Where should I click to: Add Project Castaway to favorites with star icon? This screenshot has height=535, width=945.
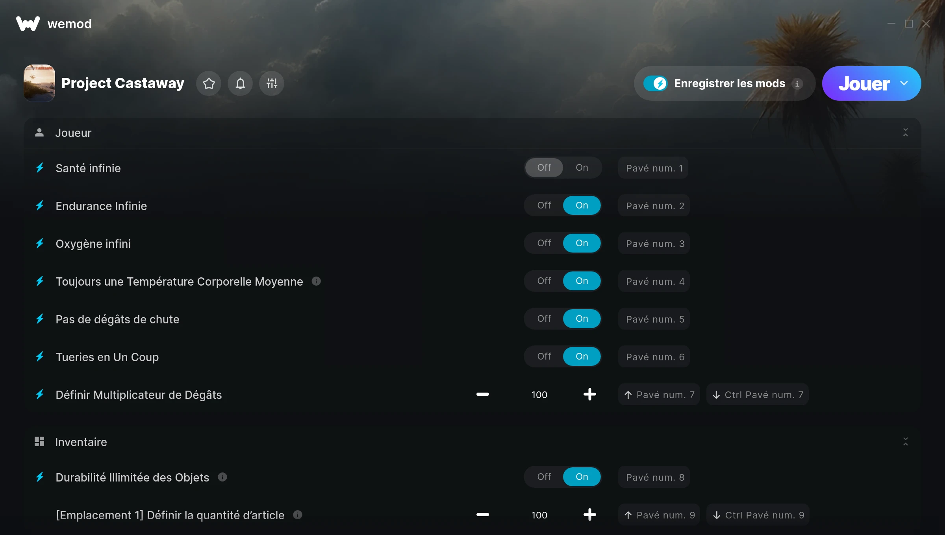click(209, 83)
